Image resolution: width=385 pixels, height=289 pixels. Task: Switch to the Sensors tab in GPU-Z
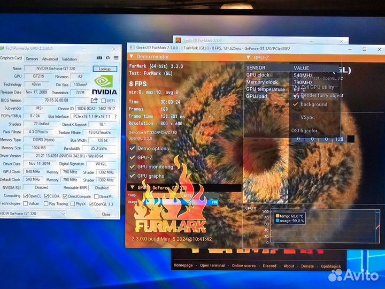coord(32,59)
